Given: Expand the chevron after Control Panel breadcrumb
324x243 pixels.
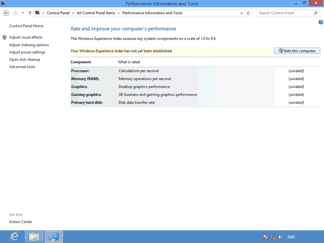Looking at the screenshot, I should 73,13.
